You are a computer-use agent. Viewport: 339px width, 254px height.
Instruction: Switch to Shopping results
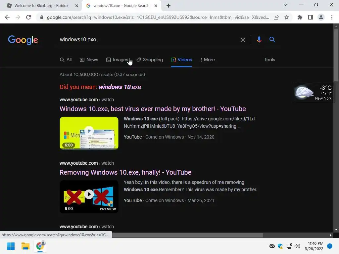[150, 60]
